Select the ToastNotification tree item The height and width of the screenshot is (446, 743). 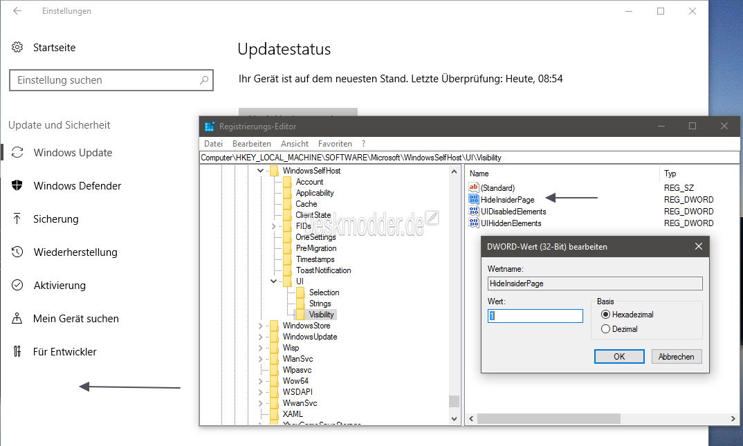pyautogui.click(x=323, y=270)
